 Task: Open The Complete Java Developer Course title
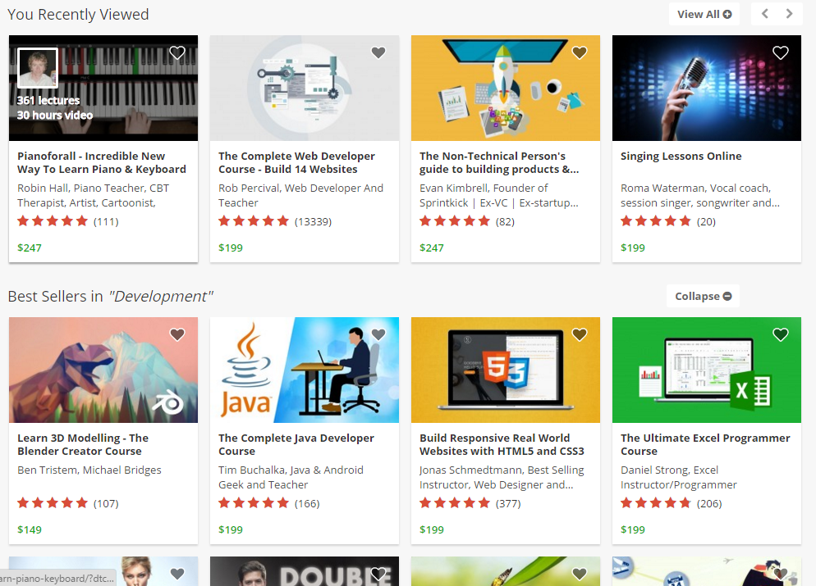click(296, 444)
